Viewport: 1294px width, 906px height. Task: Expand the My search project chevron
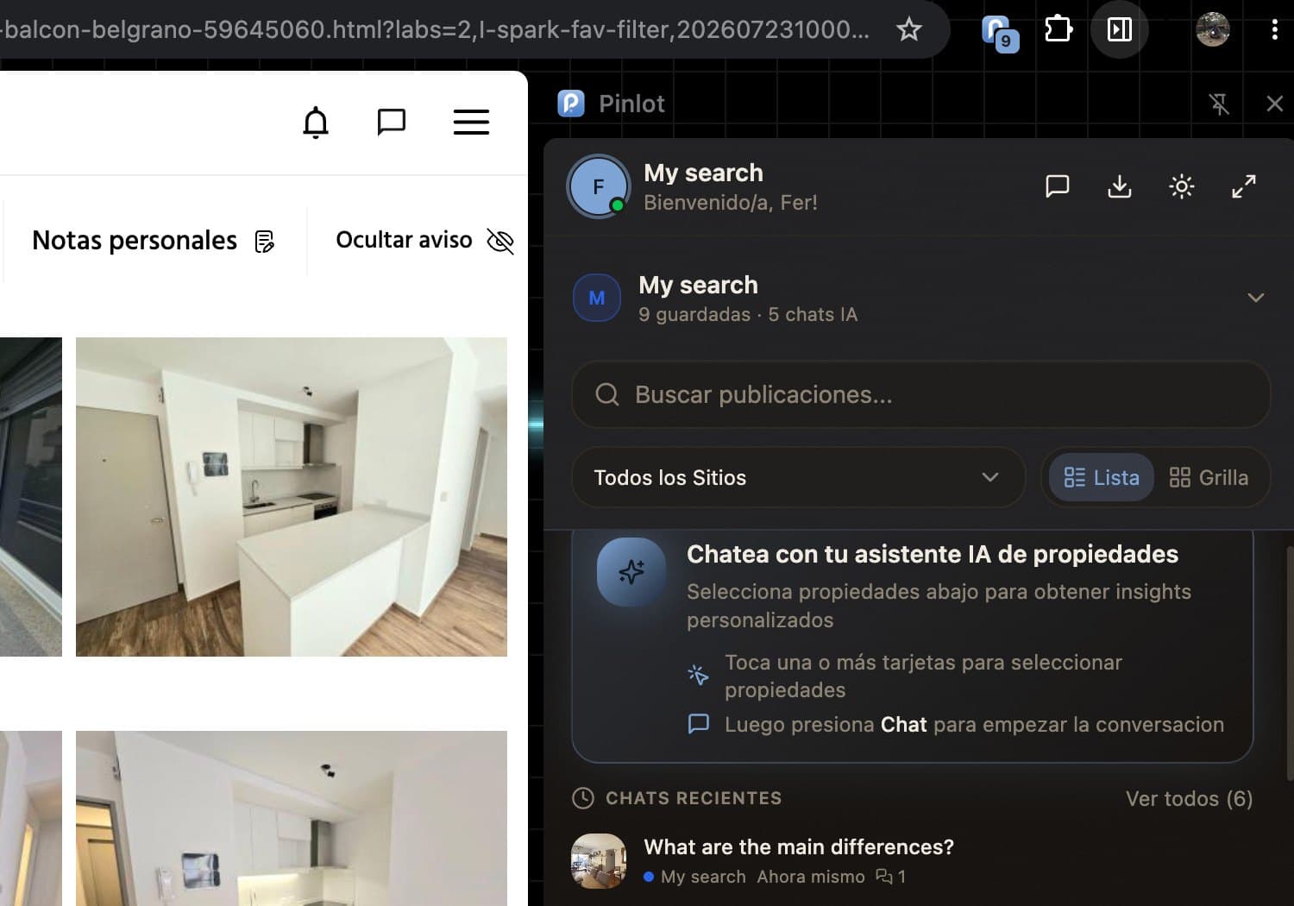1255,298
